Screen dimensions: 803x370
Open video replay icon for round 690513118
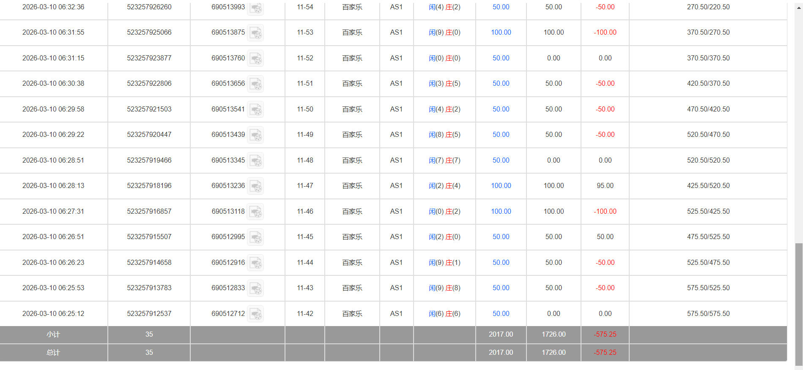255,212
